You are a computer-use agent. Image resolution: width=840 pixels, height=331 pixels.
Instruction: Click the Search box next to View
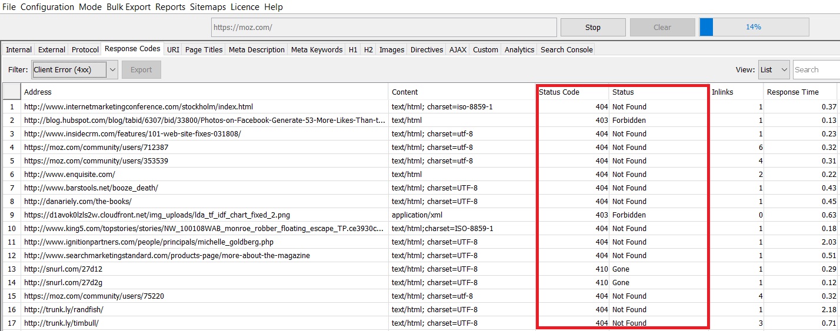(x=816, y=69)
